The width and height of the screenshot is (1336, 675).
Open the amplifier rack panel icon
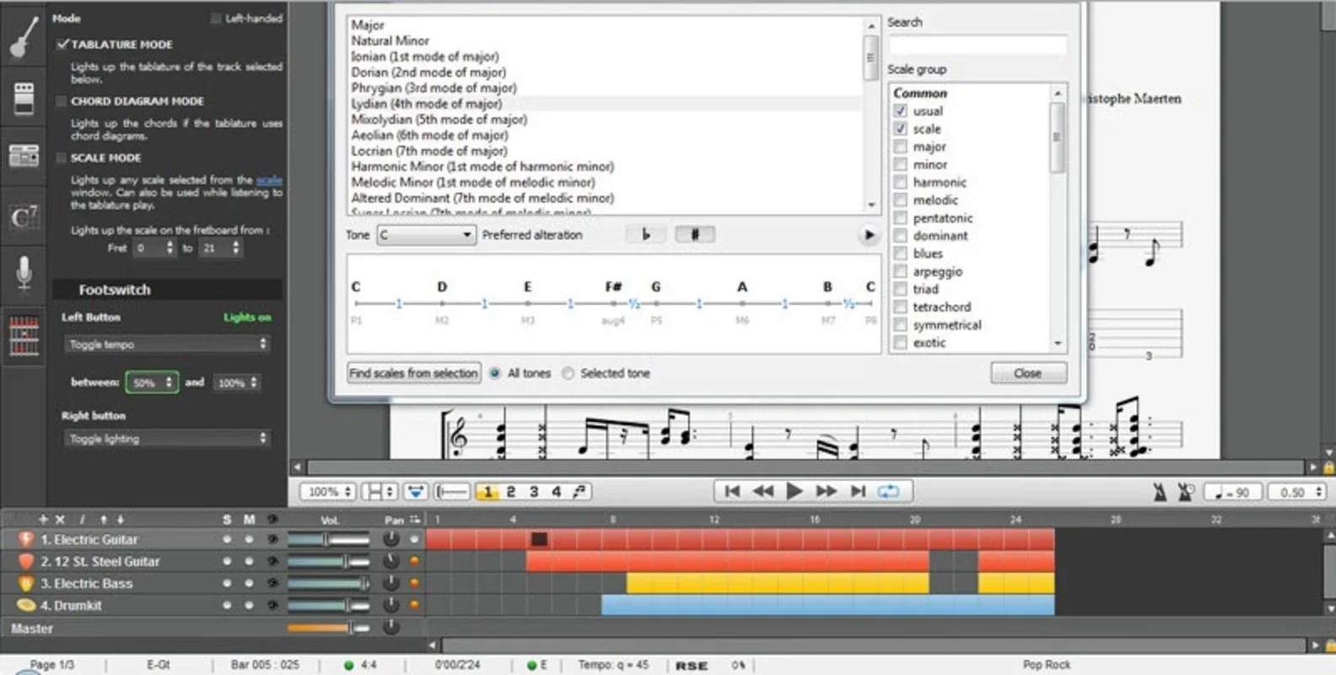24,155
